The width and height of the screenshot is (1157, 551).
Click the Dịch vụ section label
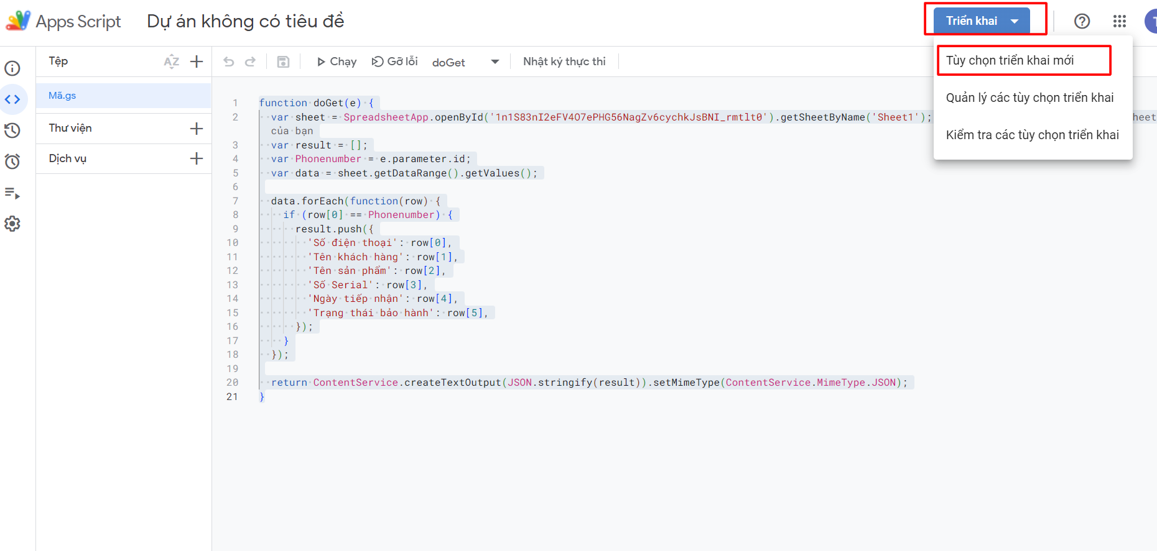click(x=68, y=158)
